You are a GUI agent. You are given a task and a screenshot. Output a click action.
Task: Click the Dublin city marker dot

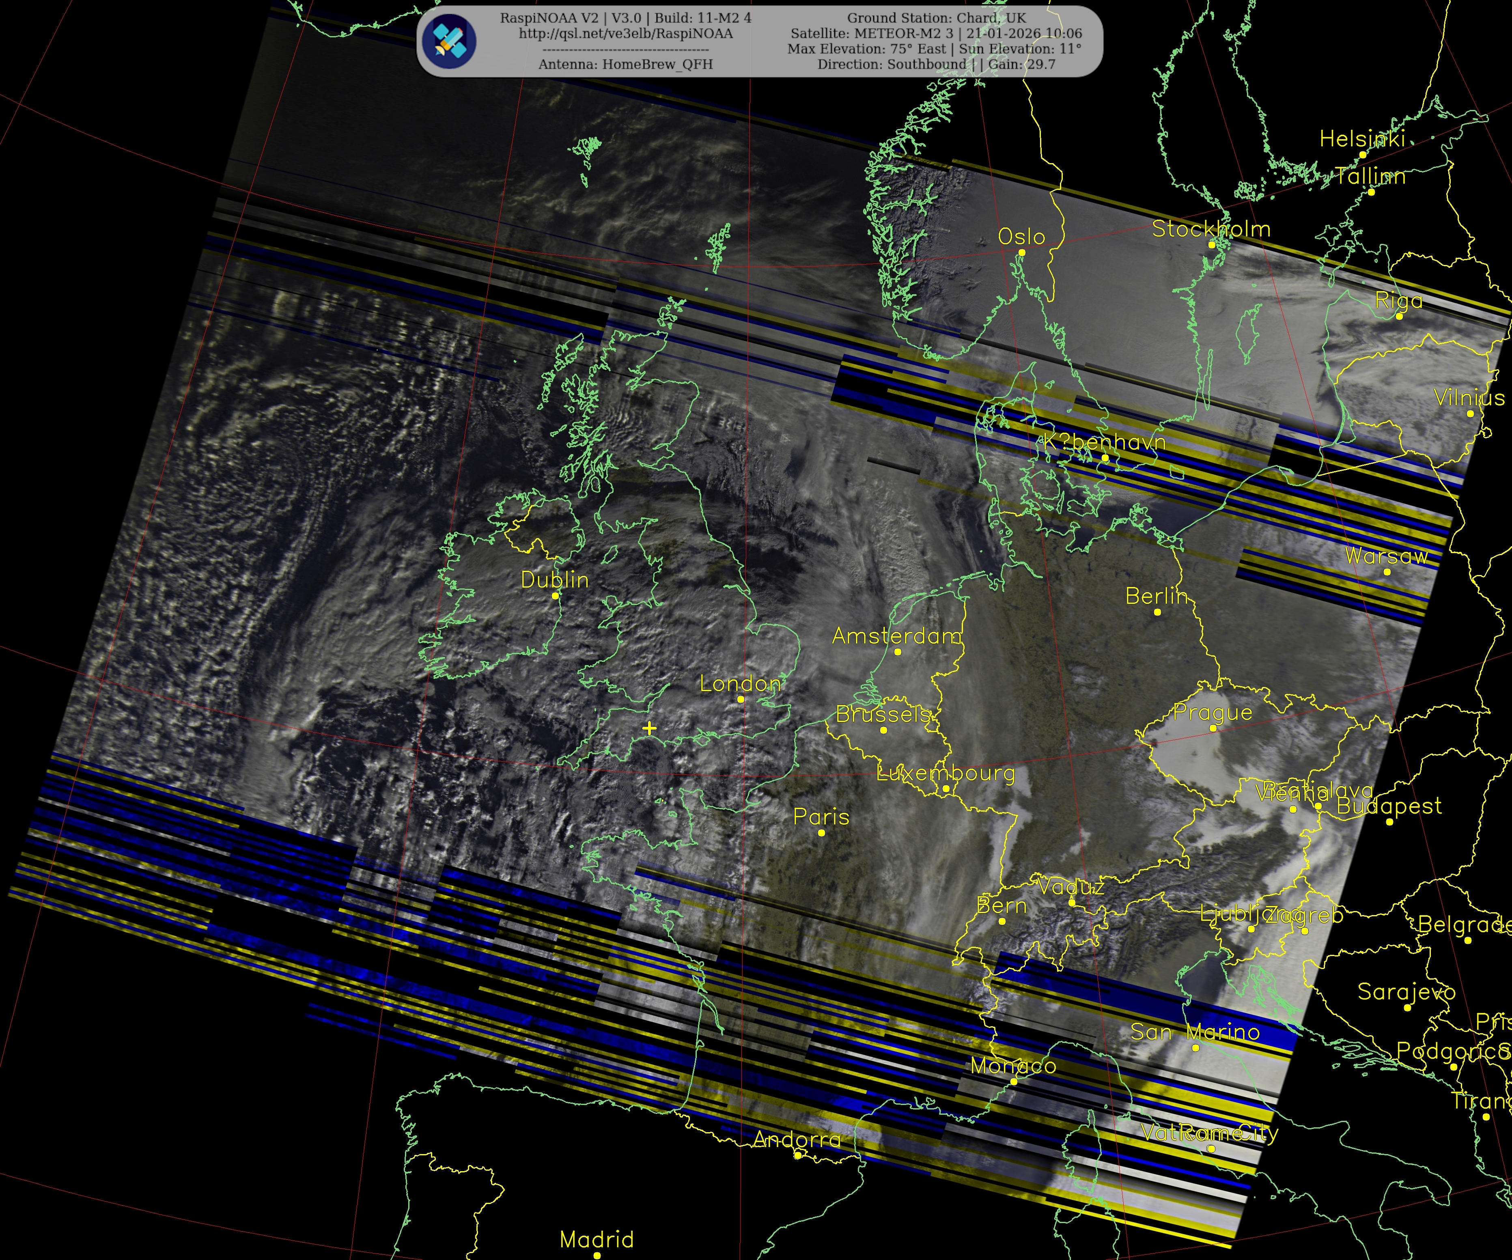(555, 596)
